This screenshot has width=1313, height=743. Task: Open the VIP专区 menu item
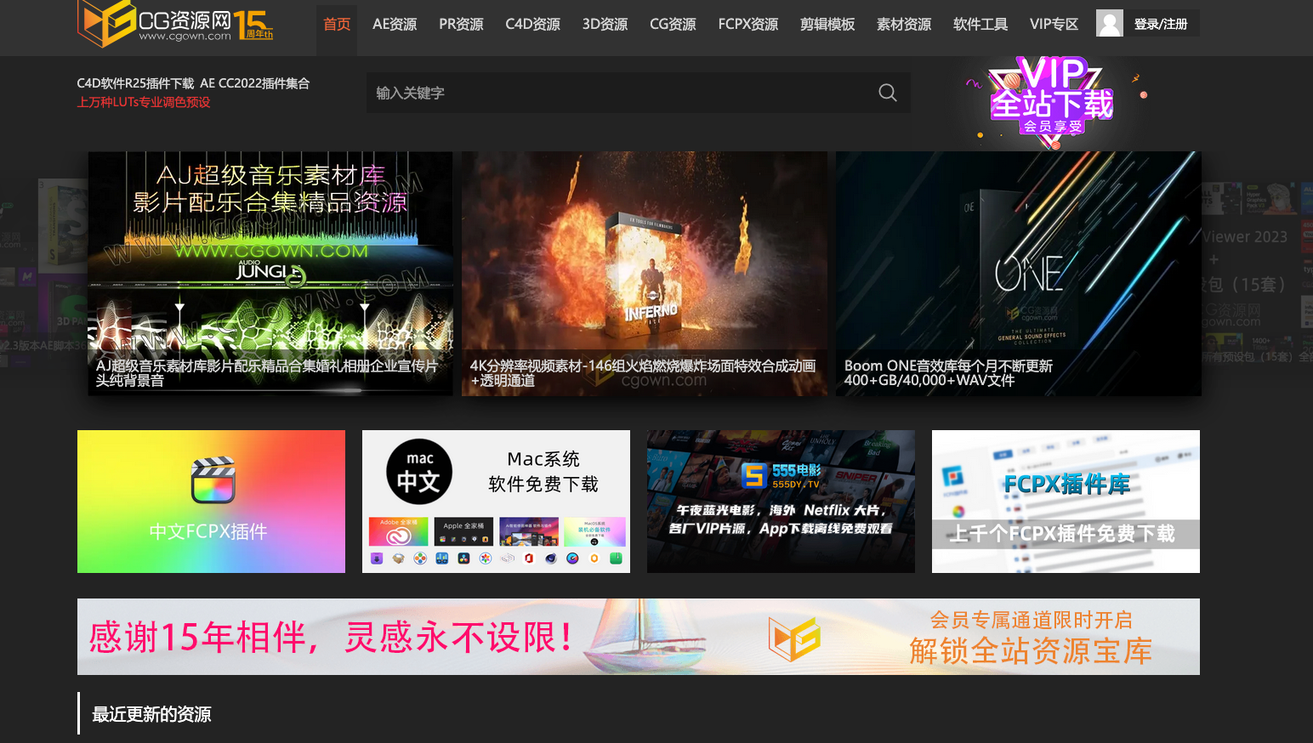[1054, 24]
